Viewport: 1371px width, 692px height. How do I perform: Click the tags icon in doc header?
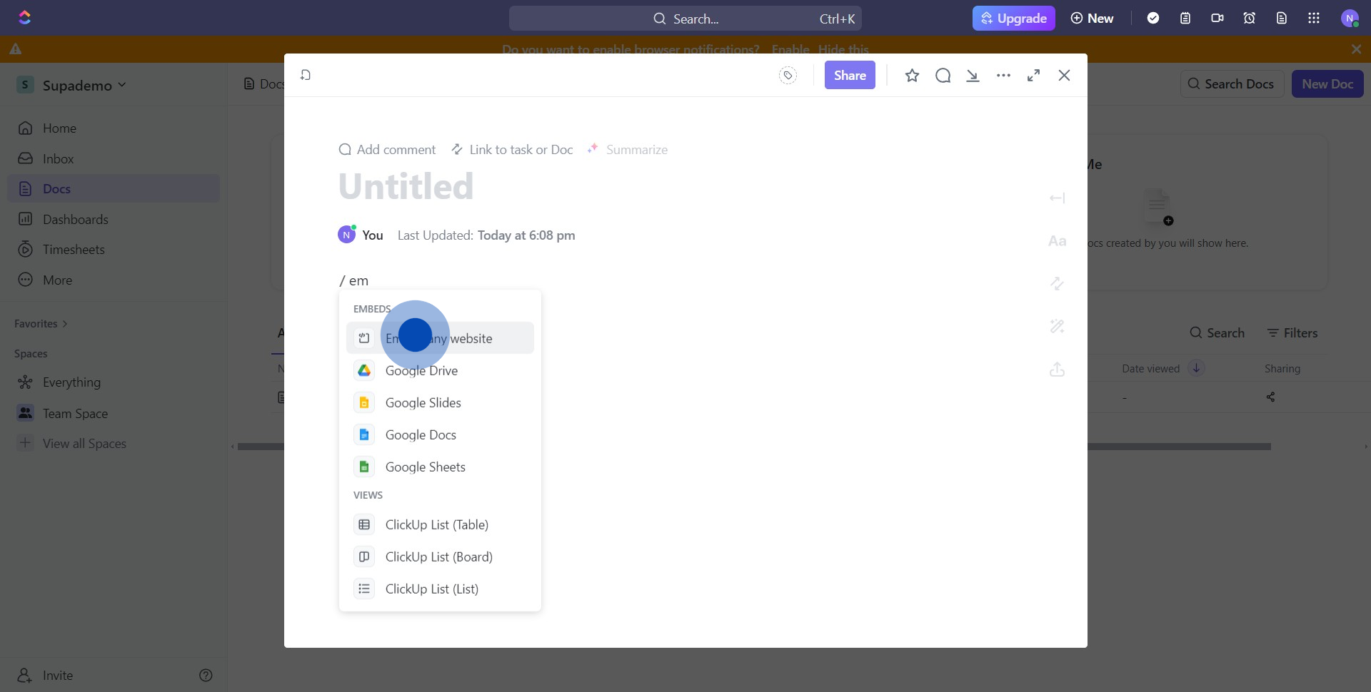(788, 75)
